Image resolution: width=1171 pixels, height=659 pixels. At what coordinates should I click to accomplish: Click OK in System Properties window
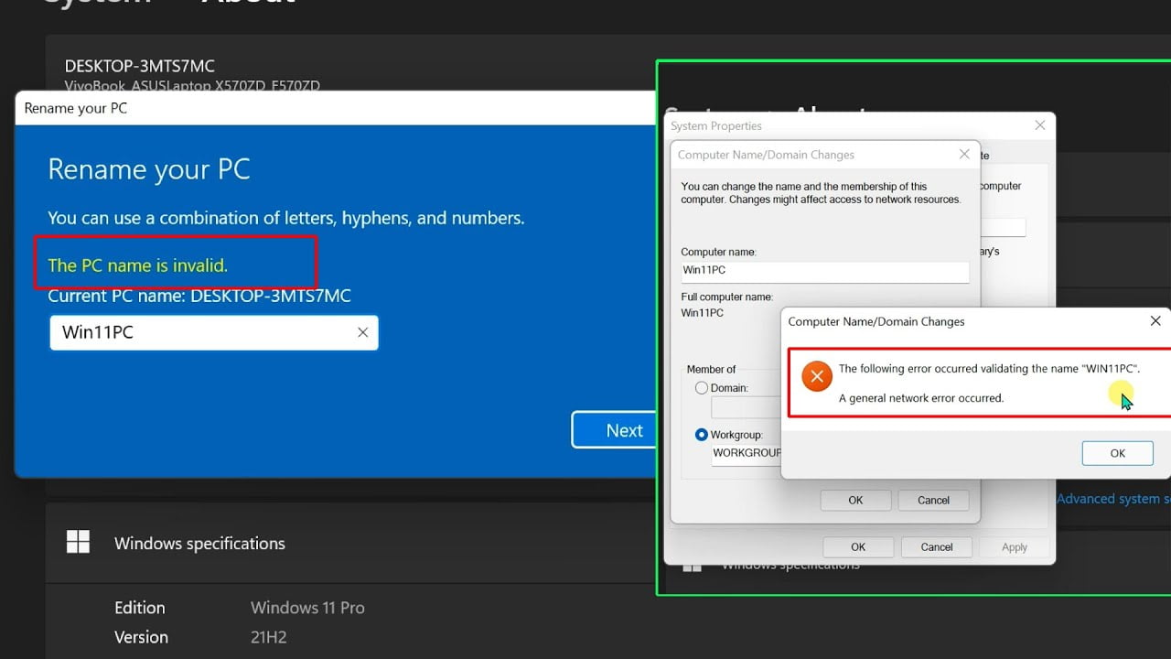(858, 547)
